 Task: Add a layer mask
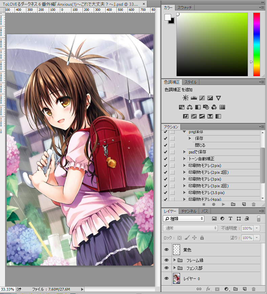point(217,289)
